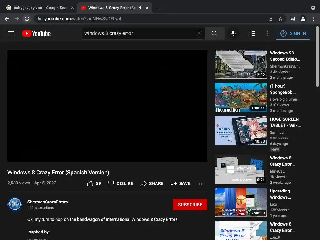Open xpazR Windows 8 Crazy Error title
The width and height of the screenshot is (320, 240).
(x=282, y=227)
